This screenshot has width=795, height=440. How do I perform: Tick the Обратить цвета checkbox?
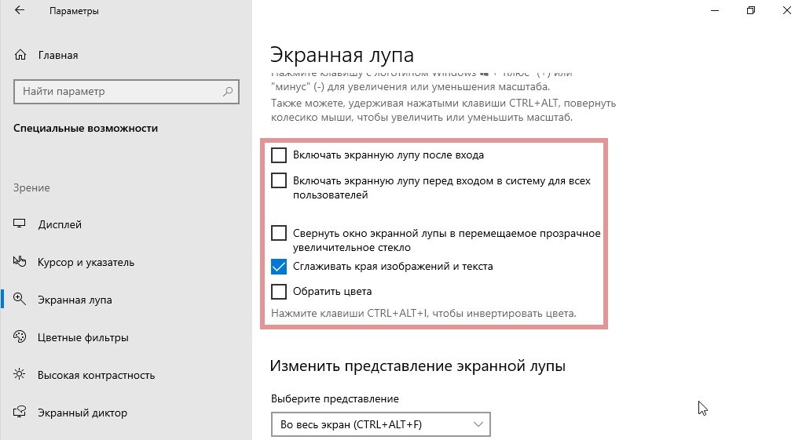click(279, 292)
